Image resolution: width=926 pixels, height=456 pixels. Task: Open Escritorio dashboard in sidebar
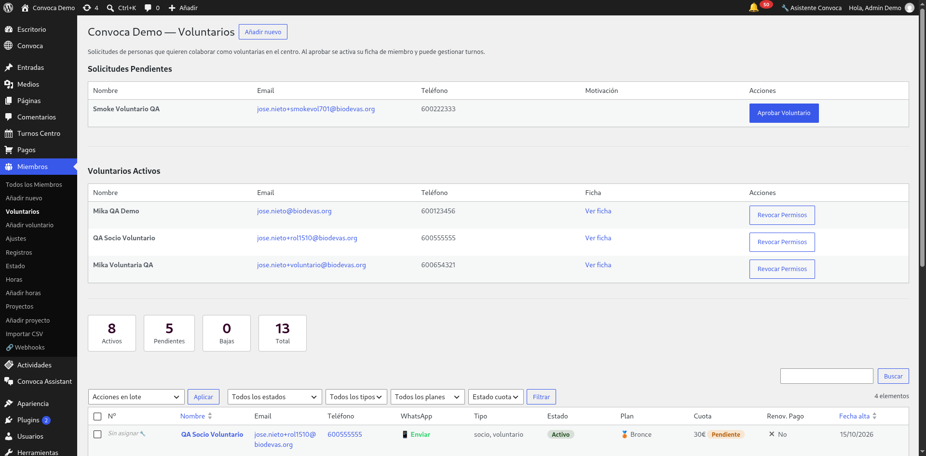click(39, 29)
